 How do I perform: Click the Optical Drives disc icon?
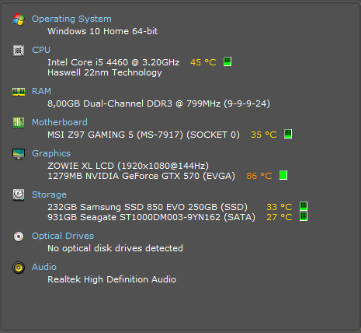[x=19, y=237]
